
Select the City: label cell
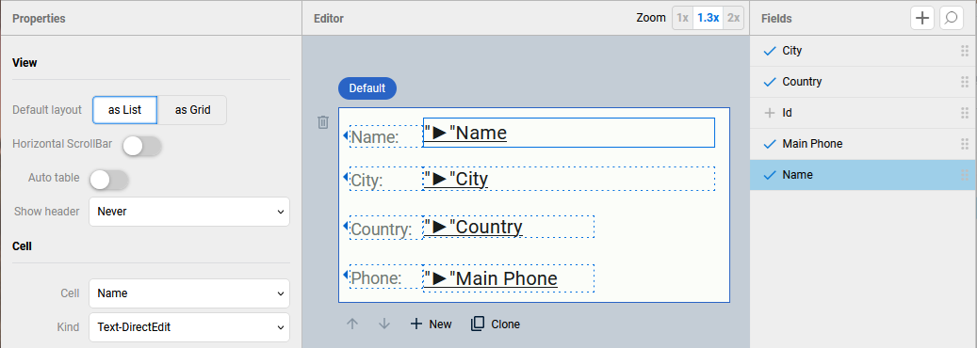pyautogui.click(x=386, y=180)
